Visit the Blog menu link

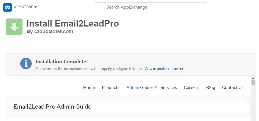click(211, 87)
